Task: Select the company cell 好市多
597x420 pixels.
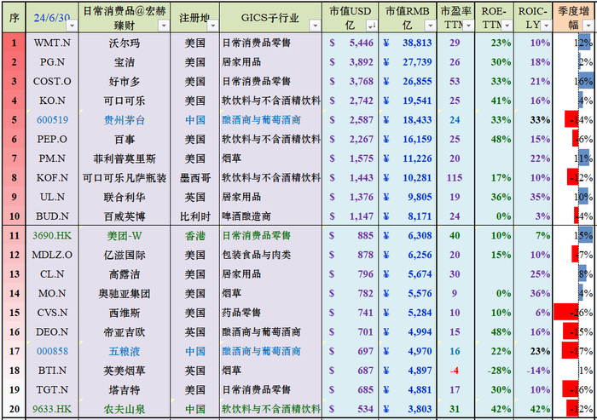Action: point(125,82)
